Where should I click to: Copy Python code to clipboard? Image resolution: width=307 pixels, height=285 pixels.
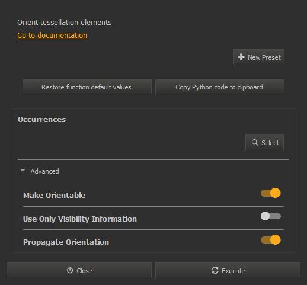click(x=220, y=87)
